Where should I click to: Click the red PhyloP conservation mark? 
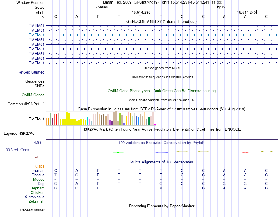(x=245, y=153)
